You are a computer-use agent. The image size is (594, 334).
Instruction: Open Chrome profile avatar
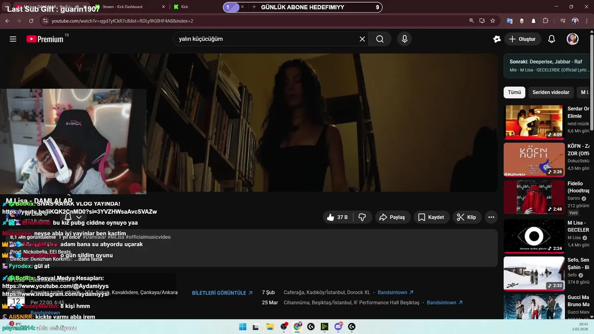(x=575, y=21)
